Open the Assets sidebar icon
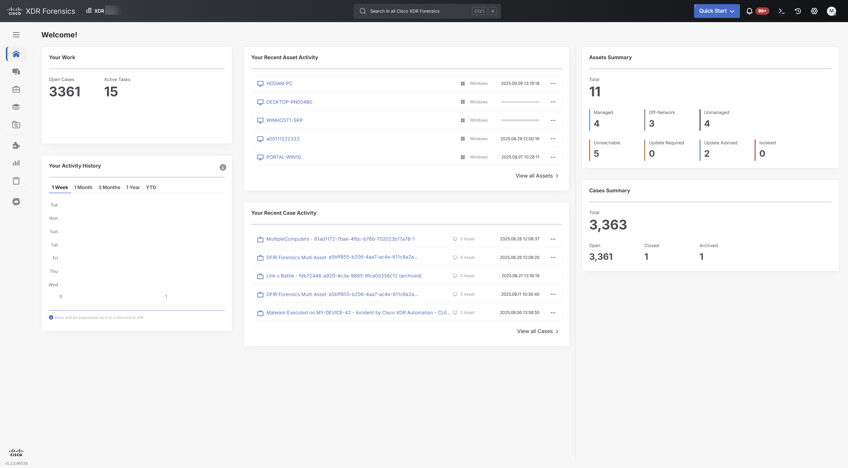 (x=16, y=72)
